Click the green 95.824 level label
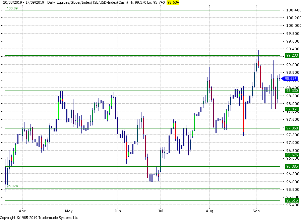Viewport: 302px width, 220px height. 12,186
